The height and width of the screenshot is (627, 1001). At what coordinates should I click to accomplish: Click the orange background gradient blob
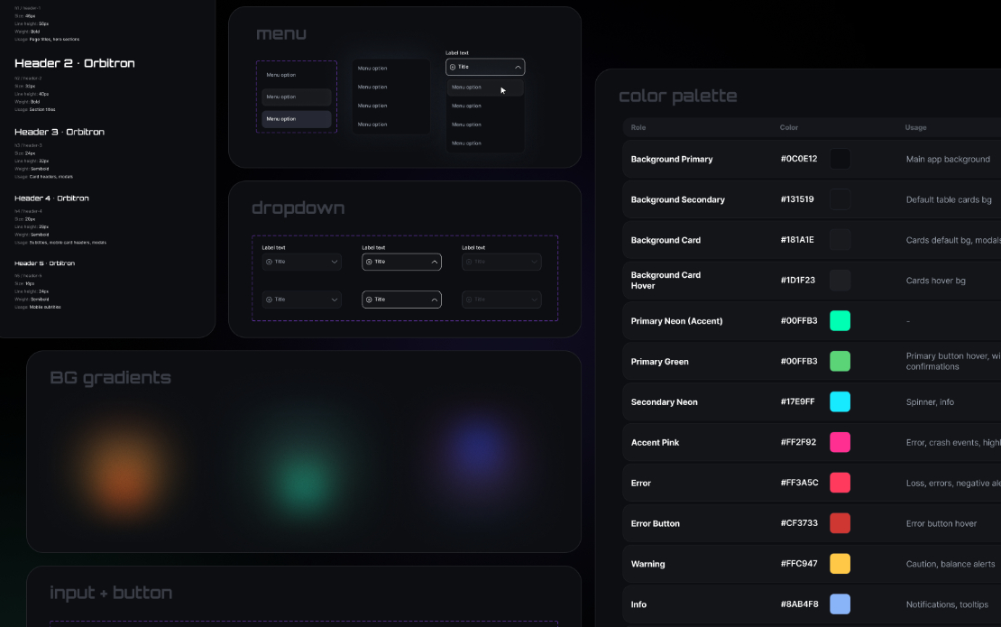[x=124, y=471]
